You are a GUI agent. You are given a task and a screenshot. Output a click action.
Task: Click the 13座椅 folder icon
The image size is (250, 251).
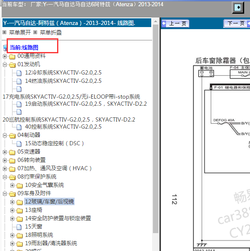[20, 210]
